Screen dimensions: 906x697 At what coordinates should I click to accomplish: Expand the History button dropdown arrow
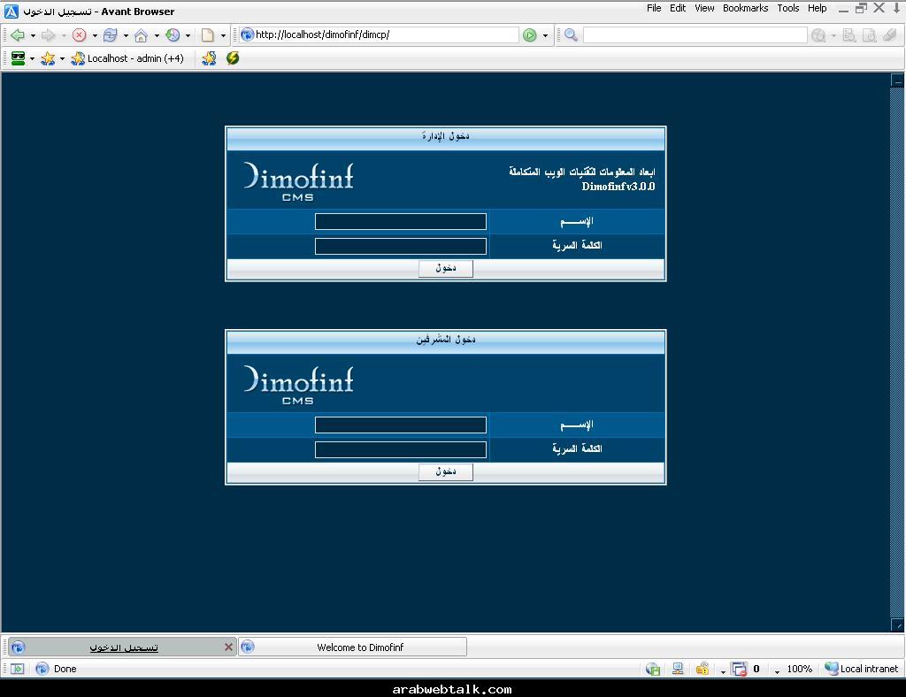tap(188, 35)
